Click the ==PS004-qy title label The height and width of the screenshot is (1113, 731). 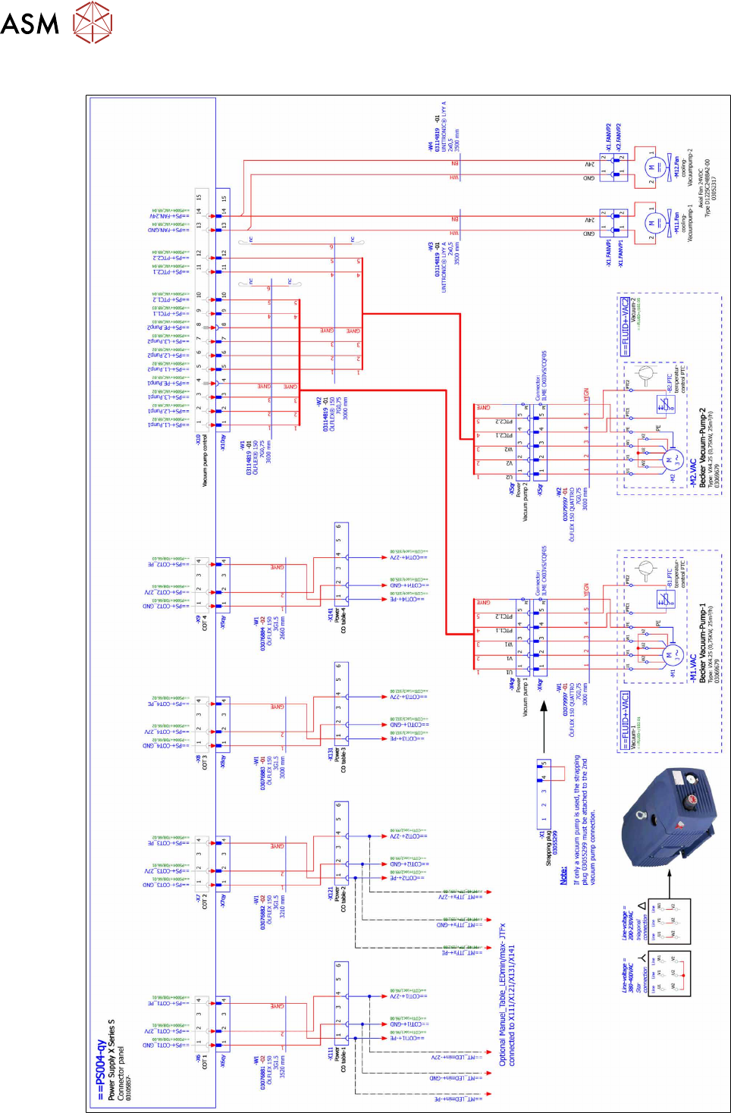point(102,1069)
